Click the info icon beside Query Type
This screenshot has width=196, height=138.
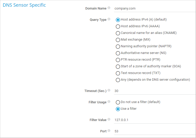coord(109,19)
